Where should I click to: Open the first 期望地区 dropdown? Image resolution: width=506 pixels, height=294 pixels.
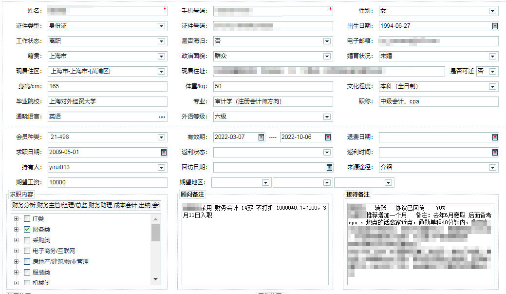[265, 183]
